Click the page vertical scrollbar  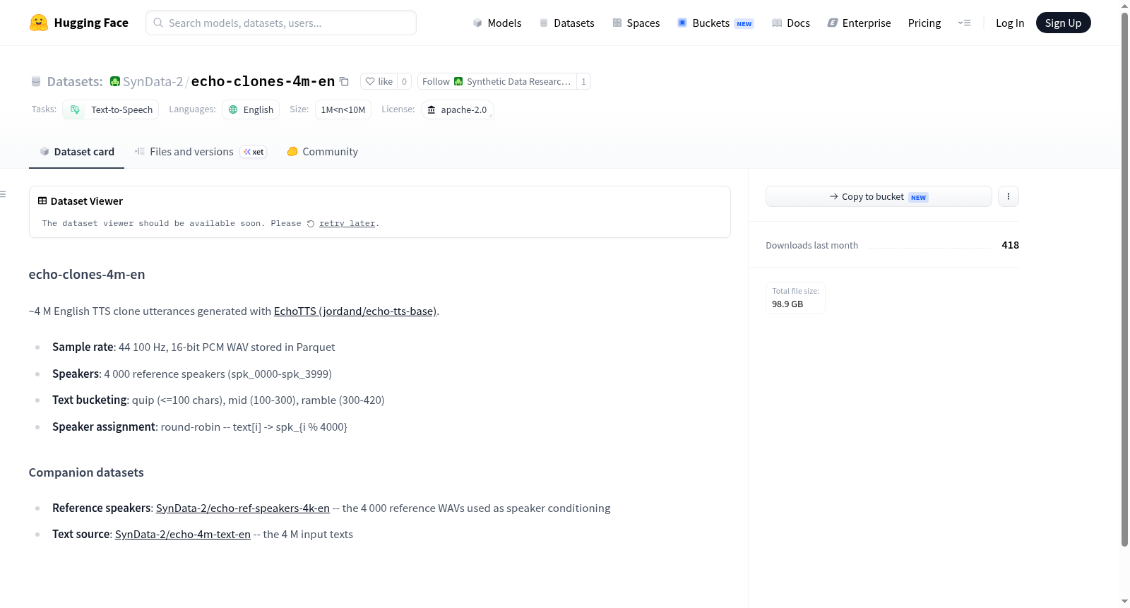click(1124, 279)
